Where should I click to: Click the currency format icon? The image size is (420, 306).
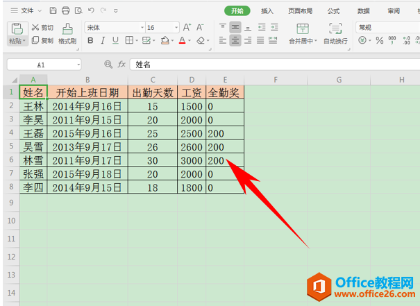click(x=362, y=40)
